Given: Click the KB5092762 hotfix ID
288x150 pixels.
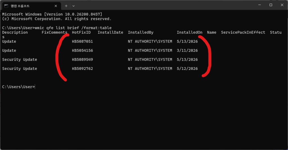Looking at the screenshot, I should 82,69.
